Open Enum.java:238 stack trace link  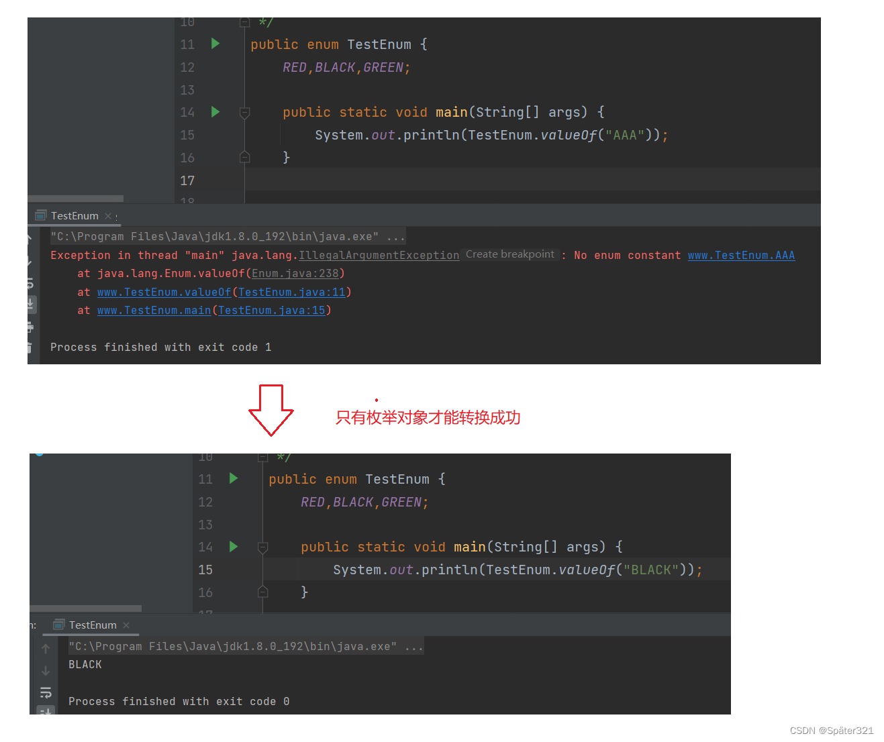(295, 273)
